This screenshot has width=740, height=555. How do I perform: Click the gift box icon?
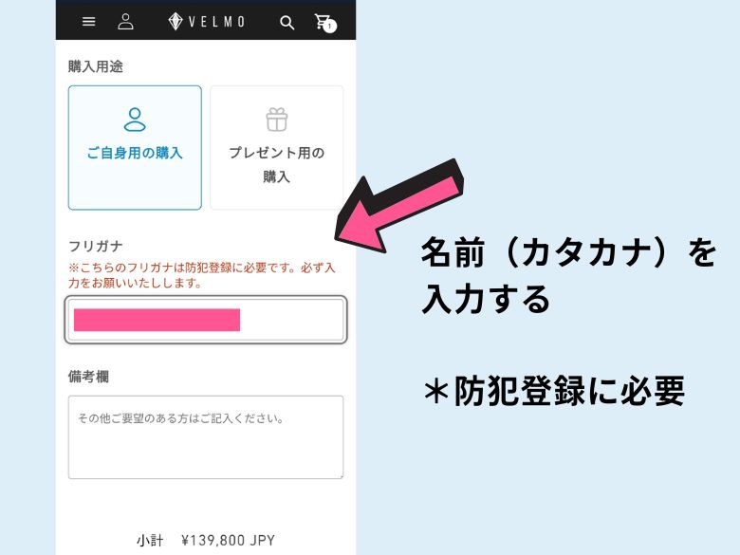coord(277,120)
